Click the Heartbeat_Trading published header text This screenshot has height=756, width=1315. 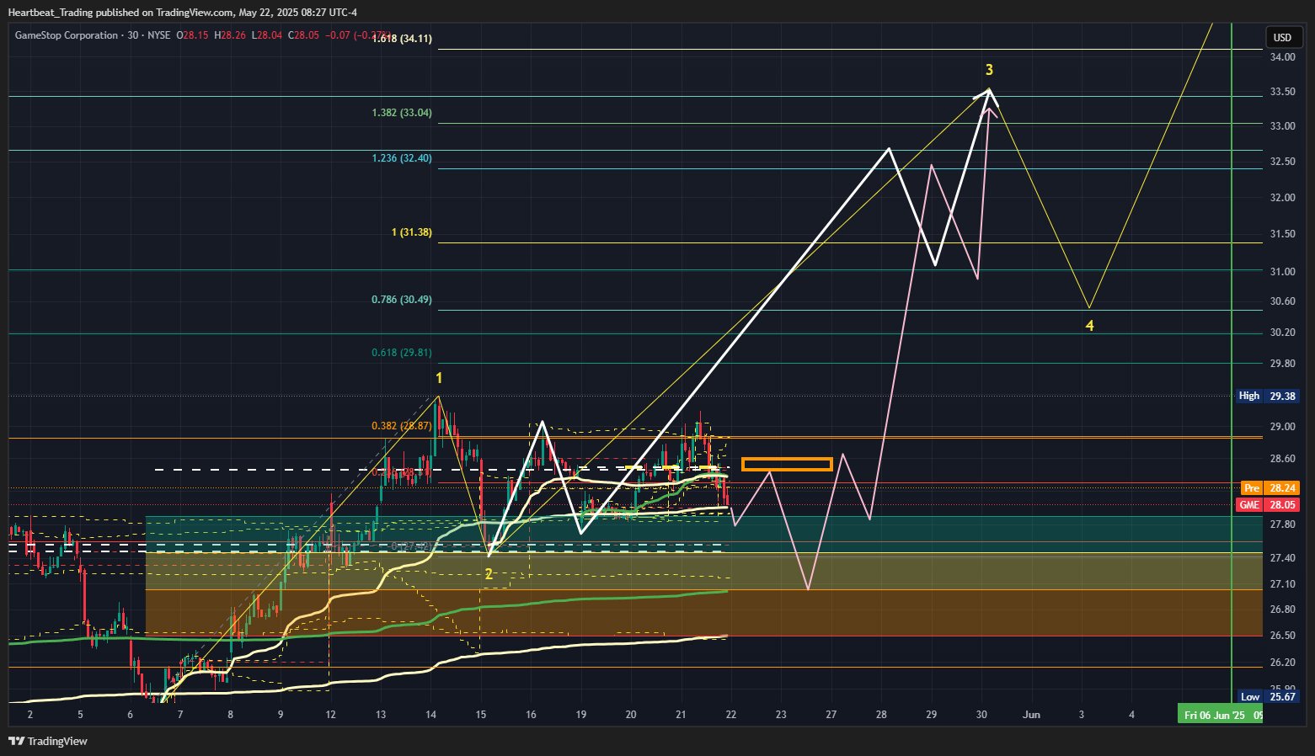pos(182,12)
